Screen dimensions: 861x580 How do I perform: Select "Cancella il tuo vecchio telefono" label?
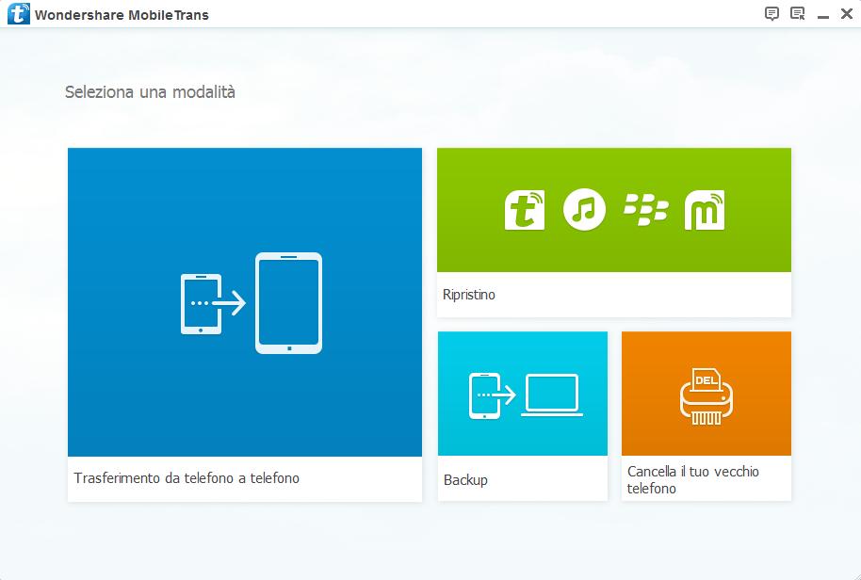pos(692,479)
